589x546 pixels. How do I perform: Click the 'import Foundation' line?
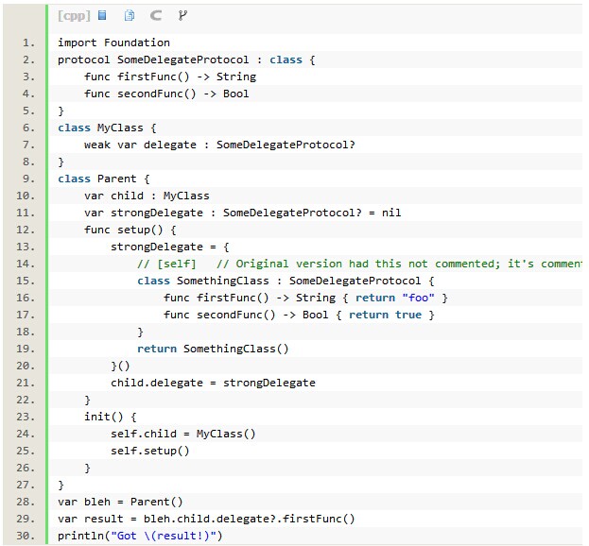[x=113, y=43]
